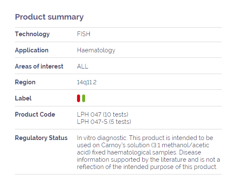Screen dimensions: 229x183
Task: Select the 14q11.2 region text
Action: click(86, 82)
